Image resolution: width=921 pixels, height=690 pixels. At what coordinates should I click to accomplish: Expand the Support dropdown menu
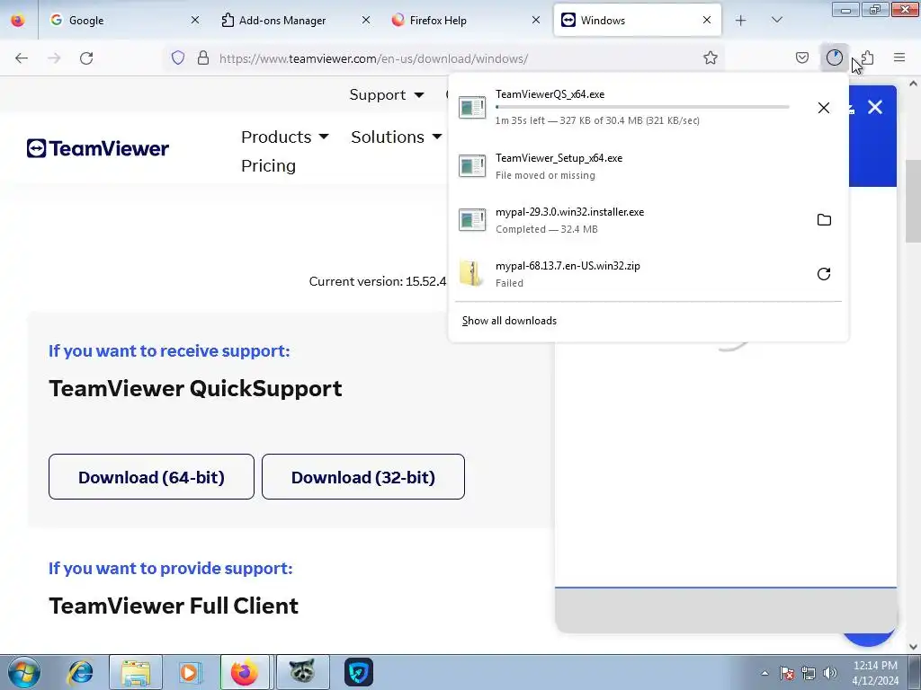[387, 94]
